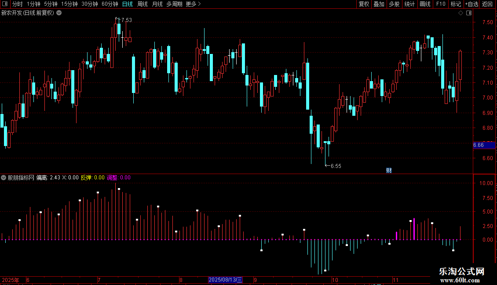
Task: Expand the 更多 periods menu
Action: coord(194,4)
